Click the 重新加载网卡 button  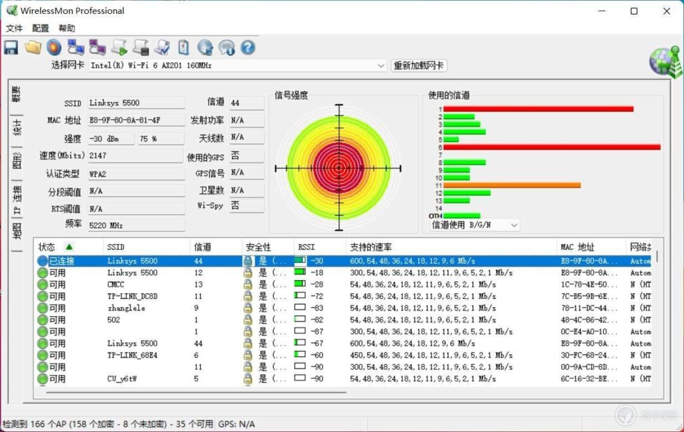419,65
